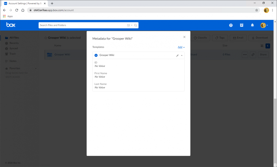Open Apps bookmarks shortcut
Image resolution: width=277 pixels, height=167 pixels.
(8, 16)
